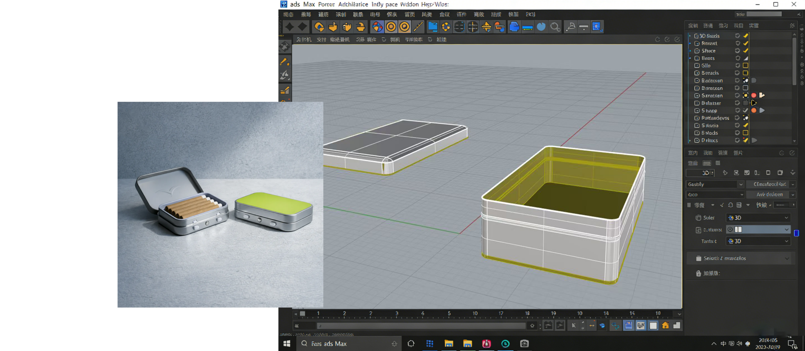The image size is (805, 351).
Task: Open the PKIJ menu in menu bar
Action: tap(530, 14)
